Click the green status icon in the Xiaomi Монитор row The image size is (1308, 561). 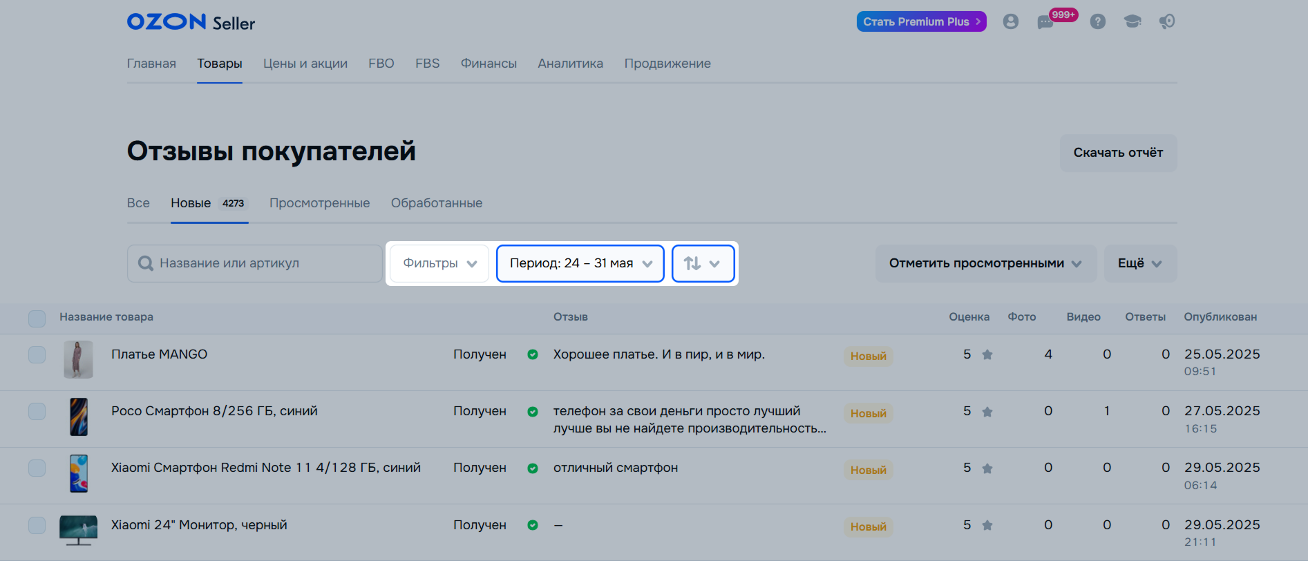point(533,525)
